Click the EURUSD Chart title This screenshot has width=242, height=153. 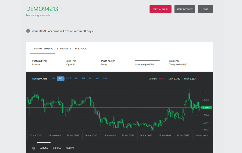(x=40, y=79)
